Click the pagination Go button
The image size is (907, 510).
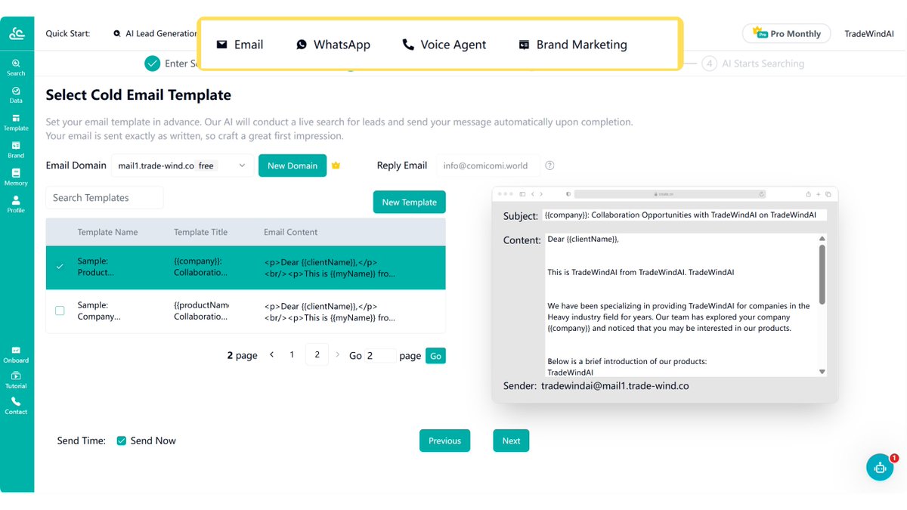[x=435, y=356]
